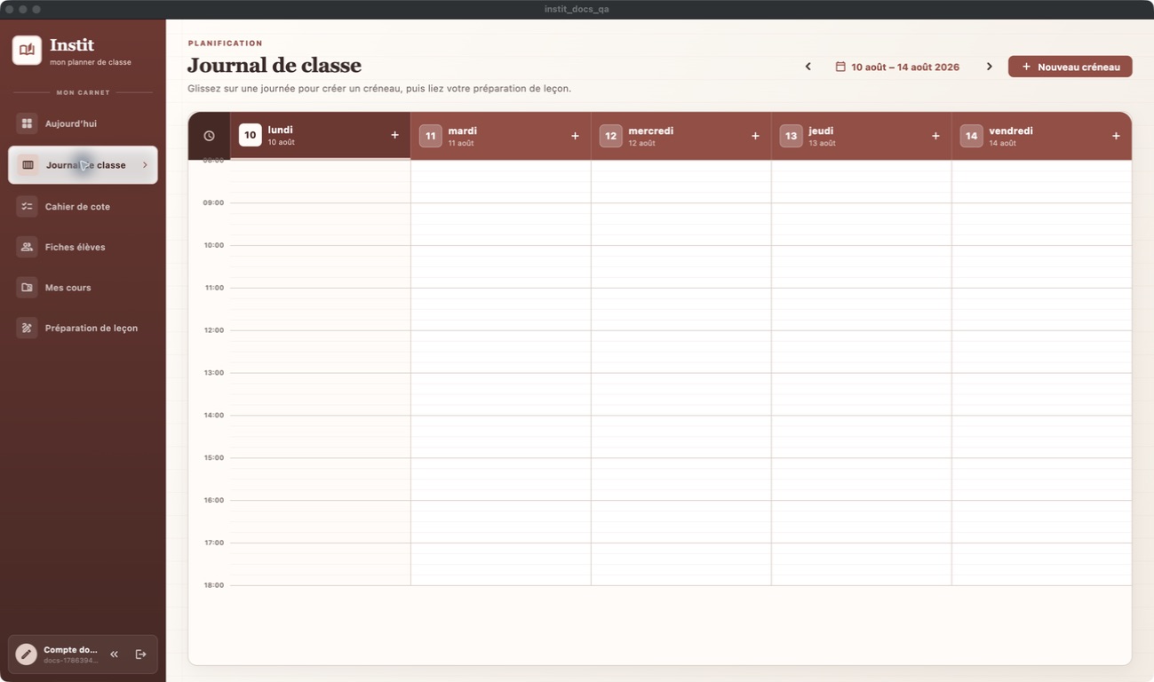Open Aujourd'hui from the sidebar
The width and height of the screenshot is (1154, 682).
[x=83, y=123]
